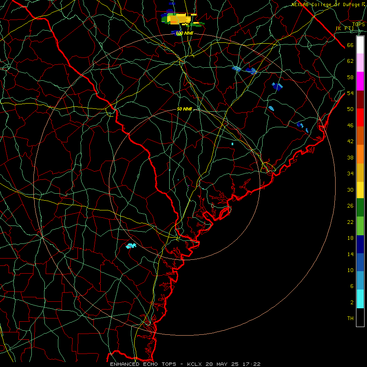Select the magenta legend color segment
The height and width of the screenshot is (367, 367).
coord(360,81)
